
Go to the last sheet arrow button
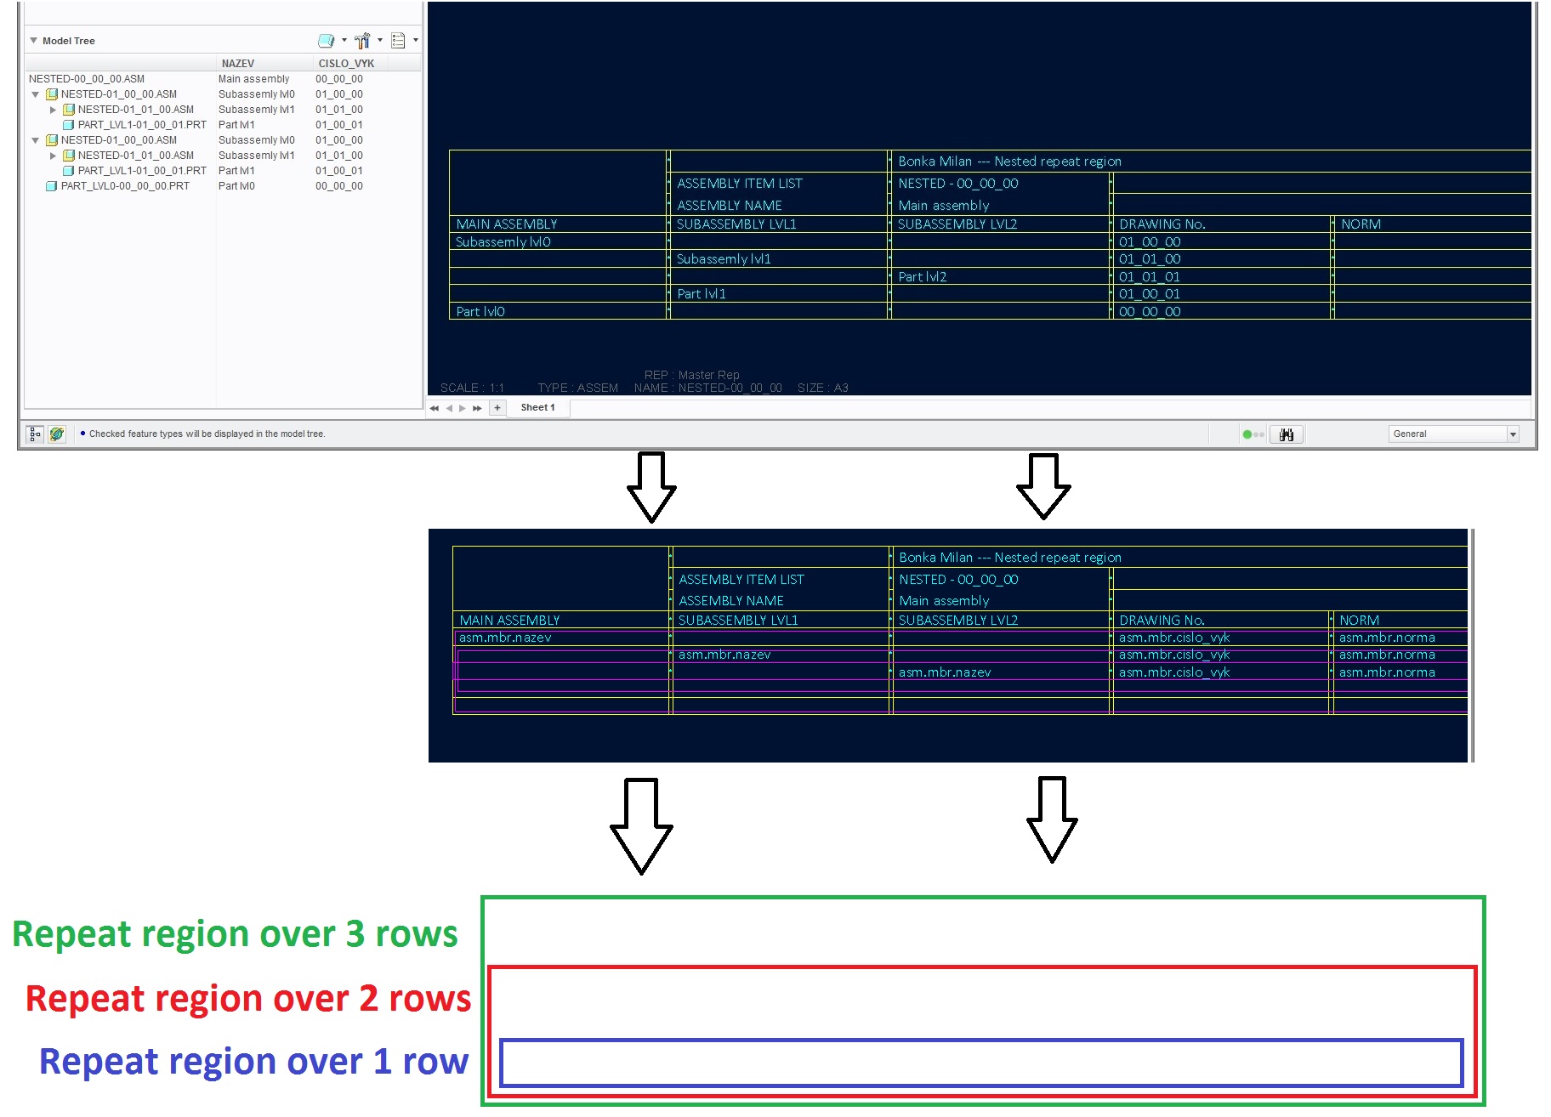tap(477, 408)
